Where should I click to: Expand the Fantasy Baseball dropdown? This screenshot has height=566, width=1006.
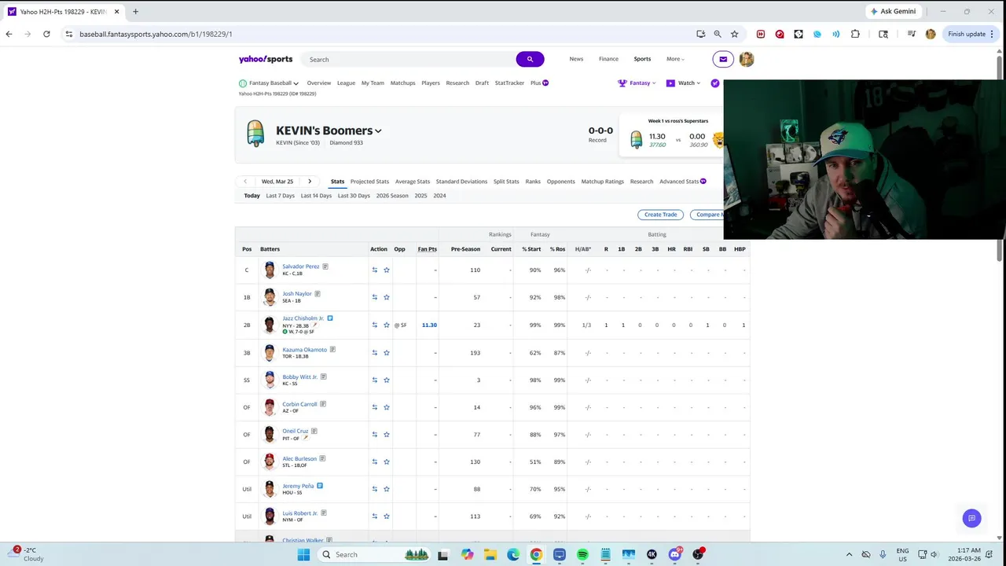point(269,83)
